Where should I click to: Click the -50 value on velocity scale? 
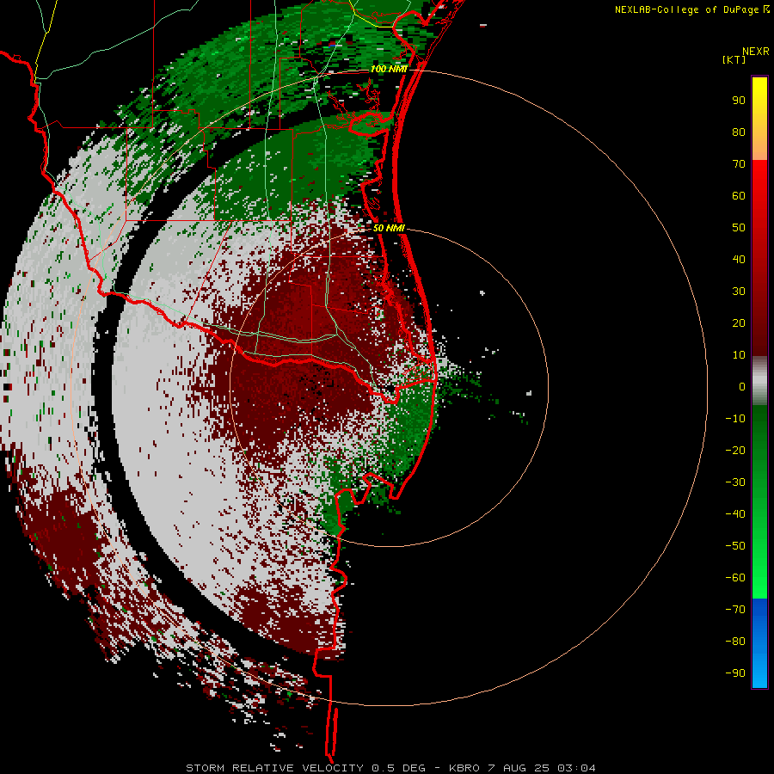point(735,546)
